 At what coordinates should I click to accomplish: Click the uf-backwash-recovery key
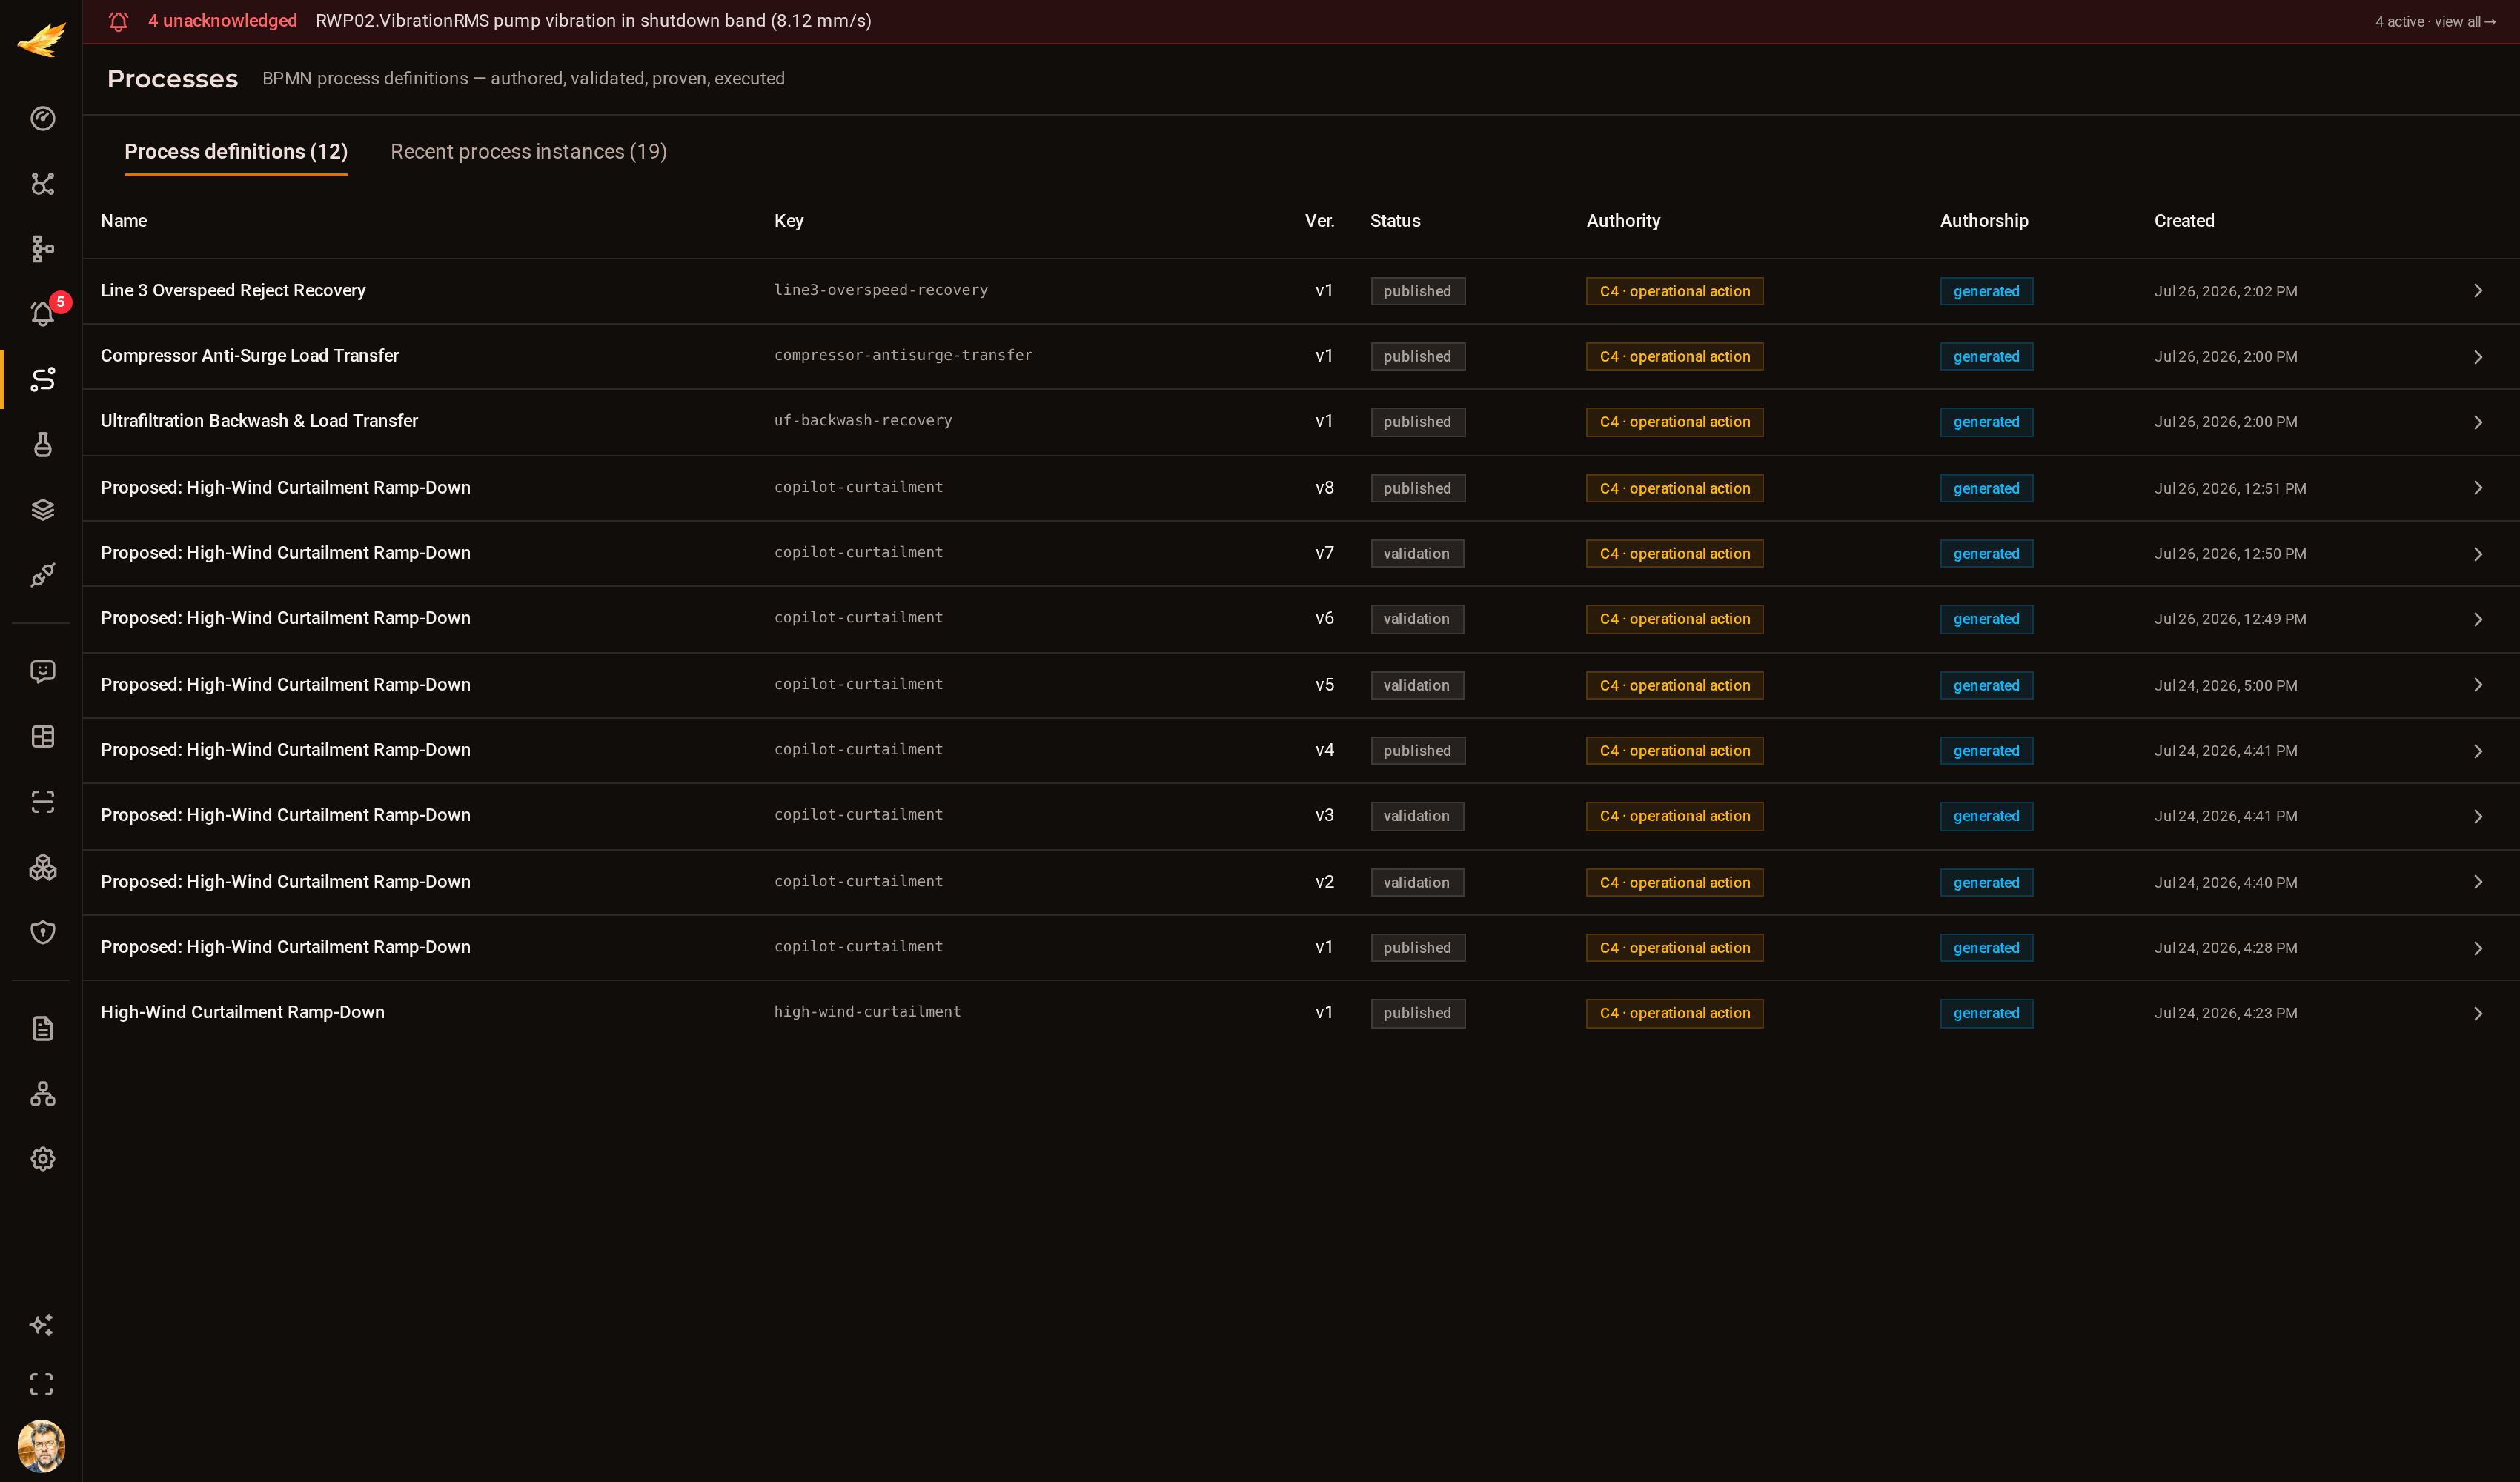[x=862, y=420]
